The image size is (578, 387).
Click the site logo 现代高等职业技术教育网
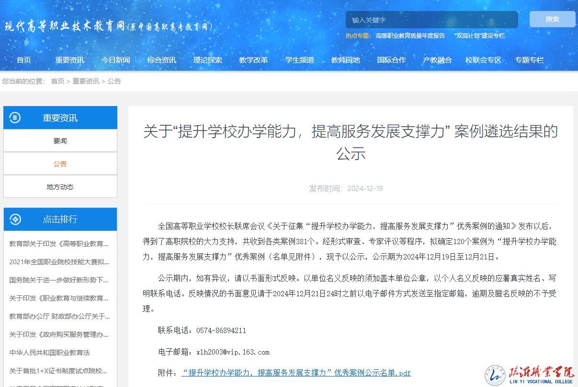(108, 26)
